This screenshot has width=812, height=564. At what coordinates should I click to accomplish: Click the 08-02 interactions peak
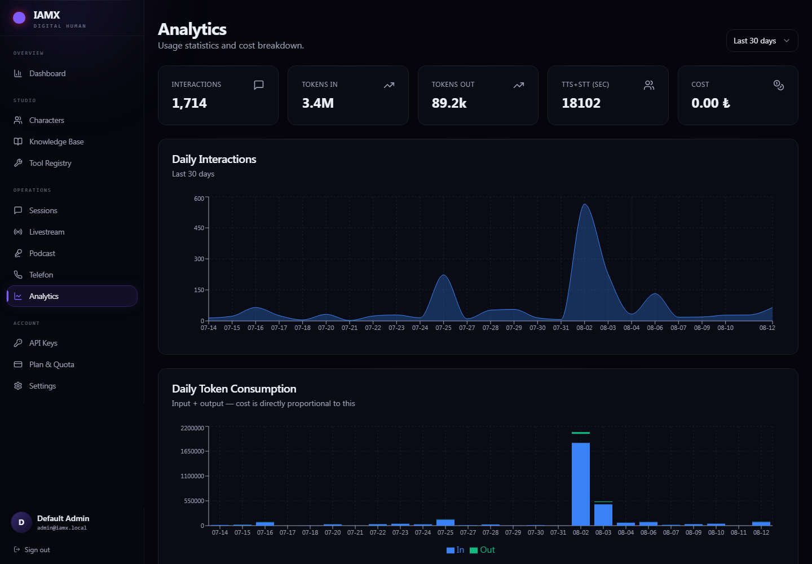coord(585,205)
